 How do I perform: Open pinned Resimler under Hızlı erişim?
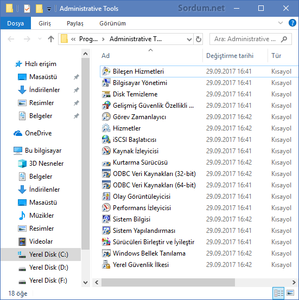[x=36, y=103]
